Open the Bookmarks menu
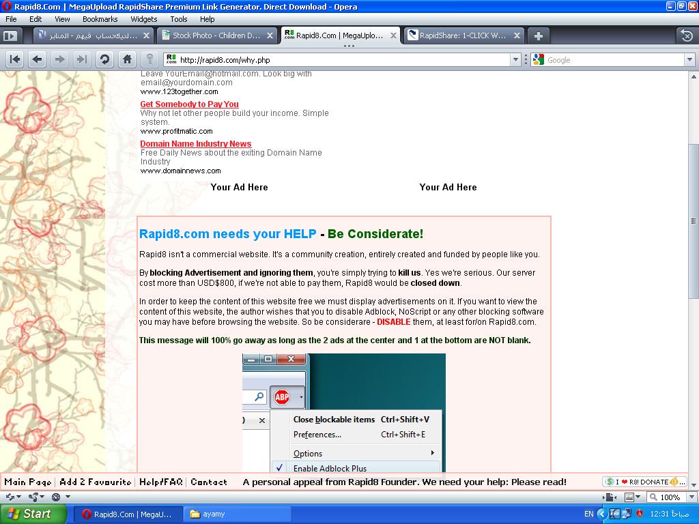 pos(100,19)
